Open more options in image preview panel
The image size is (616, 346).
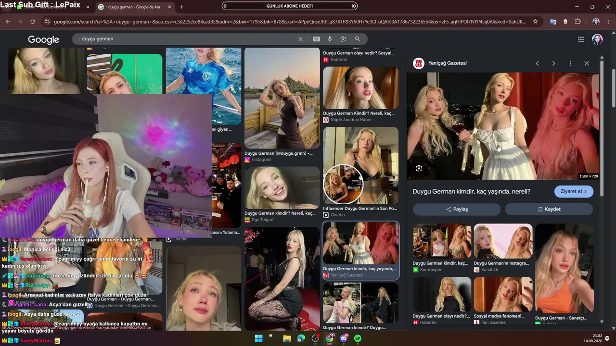point(570,63)
